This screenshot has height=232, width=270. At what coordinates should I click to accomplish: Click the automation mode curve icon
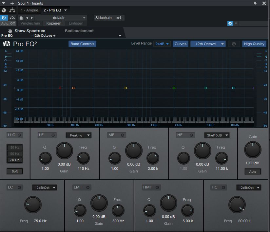click(12, 18)
